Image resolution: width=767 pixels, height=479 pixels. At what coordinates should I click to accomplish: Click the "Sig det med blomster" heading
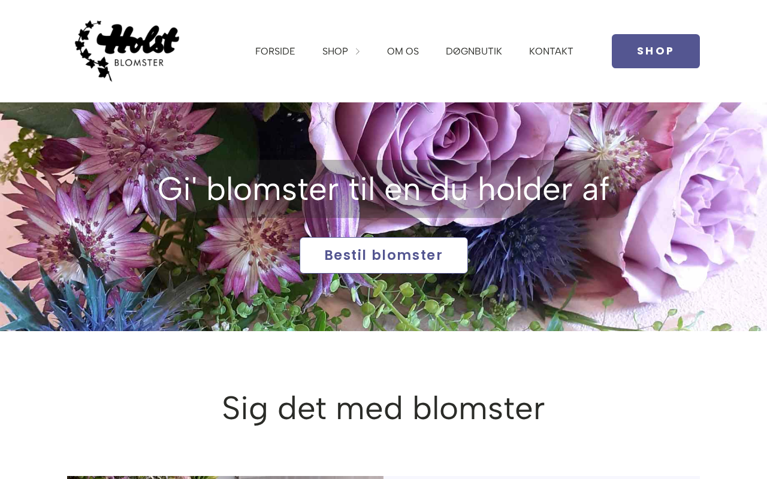coord(383,408)
